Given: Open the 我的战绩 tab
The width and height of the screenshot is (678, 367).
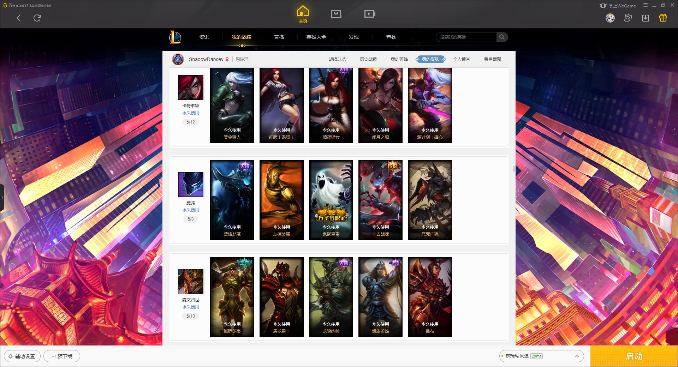Looking at the screenshot, I should click(x=242, y=37).
